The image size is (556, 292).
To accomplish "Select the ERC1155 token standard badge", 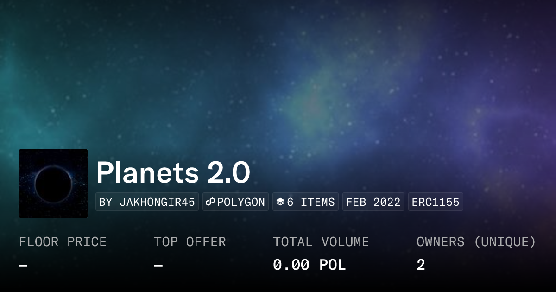I will [x=436, y=202].
